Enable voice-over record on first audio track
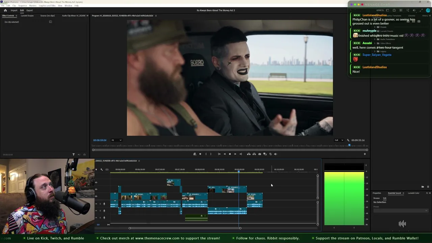Image resolution: width=432 pixels, height=243 pixels. point(104,204)
